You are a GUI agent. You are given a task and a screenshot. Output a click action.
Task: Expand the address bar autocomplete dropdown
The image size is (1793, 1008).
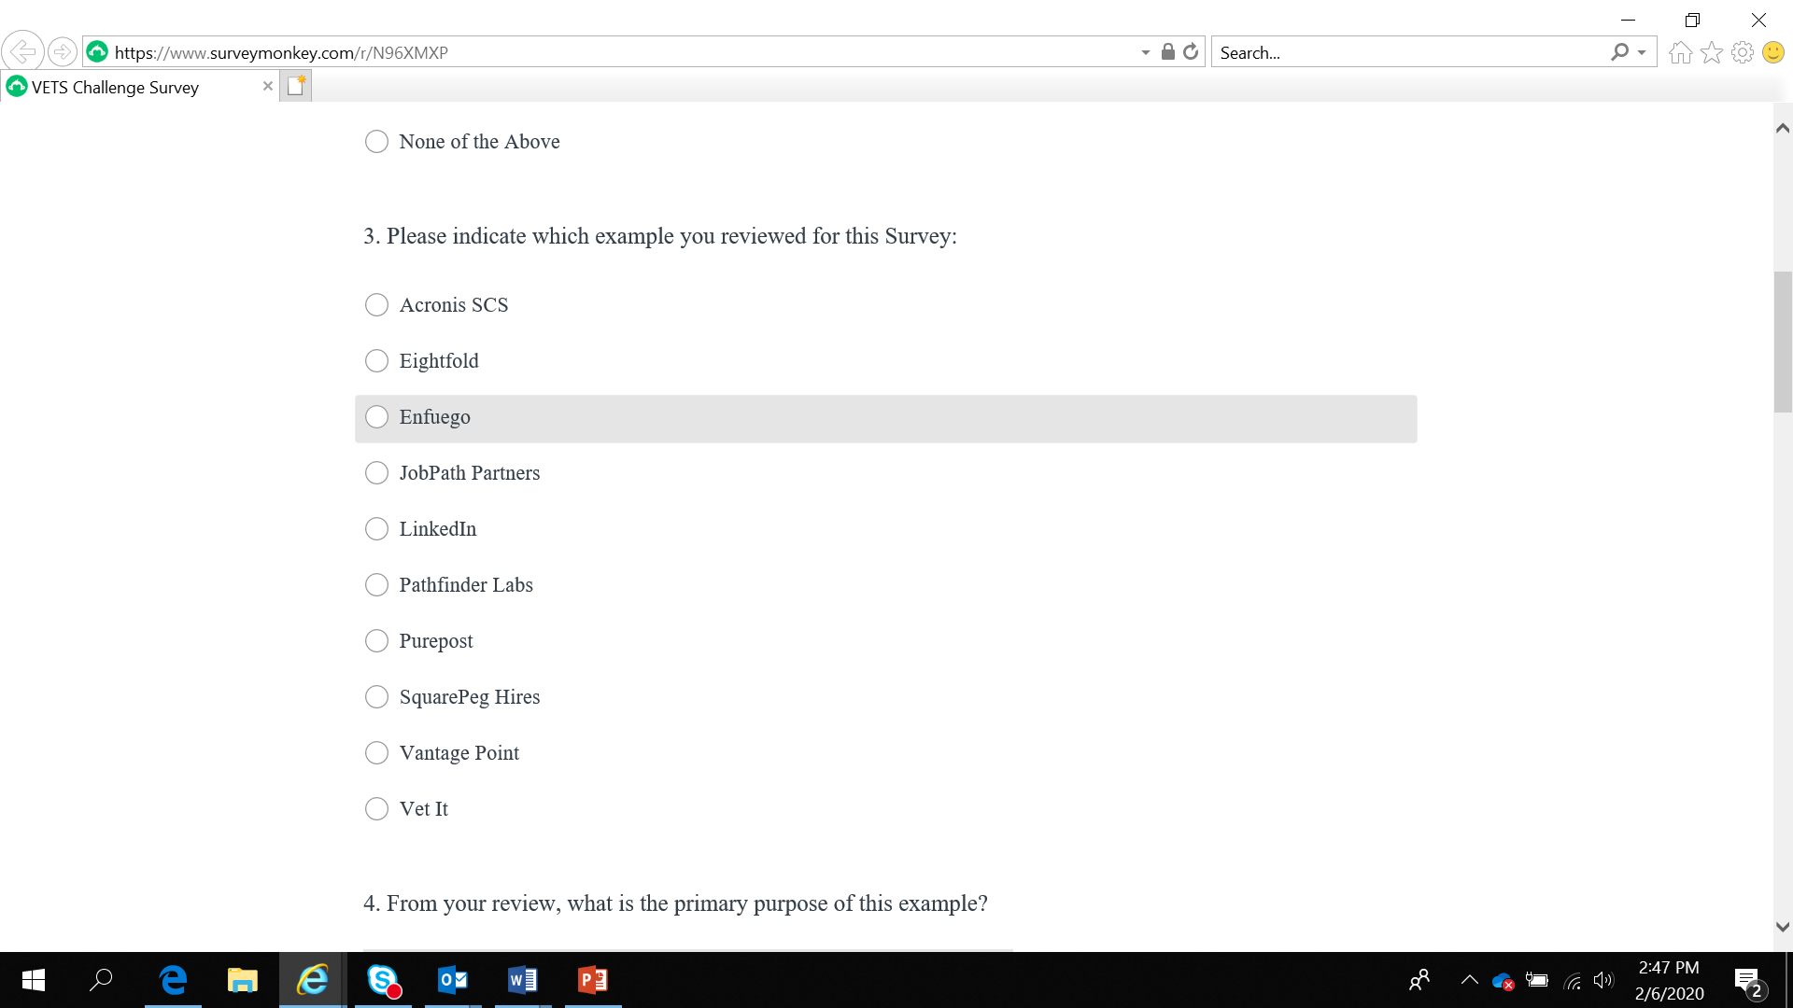coord(1145,53)
